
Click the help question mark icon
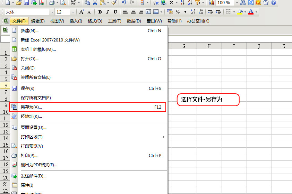[274, 3]
